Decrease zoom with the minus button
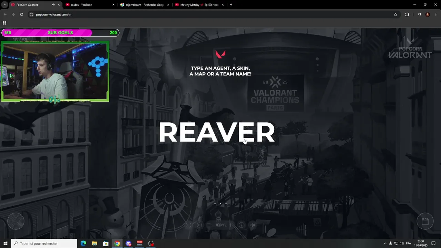Viewport: 441px width, 248px height. click(210, 225)
